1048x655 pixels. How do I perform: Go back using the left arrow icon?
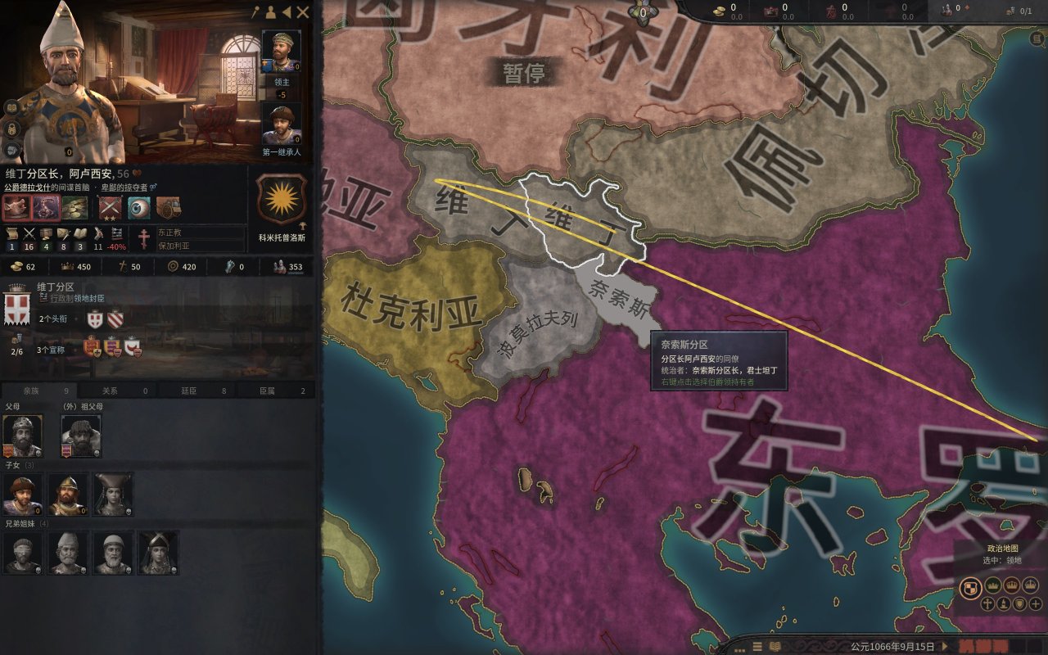[286, 12]
